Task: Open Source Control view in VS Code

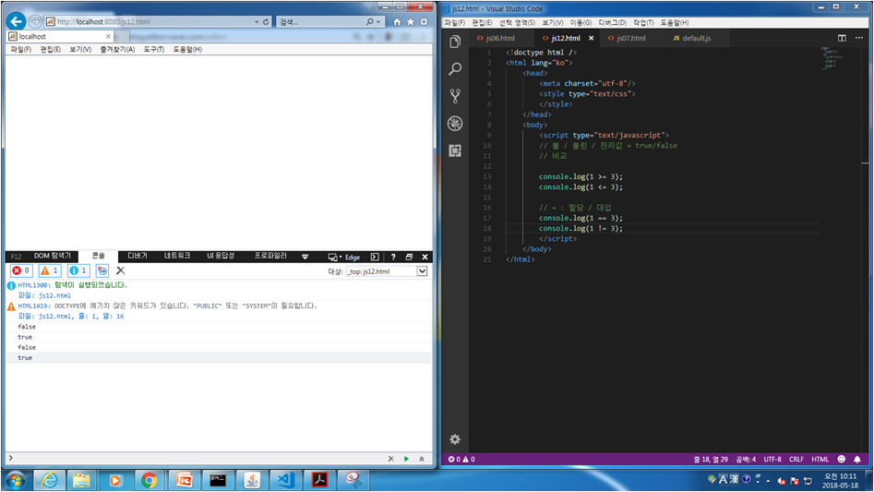Action: pyautogui.click(x=455, y=96)
